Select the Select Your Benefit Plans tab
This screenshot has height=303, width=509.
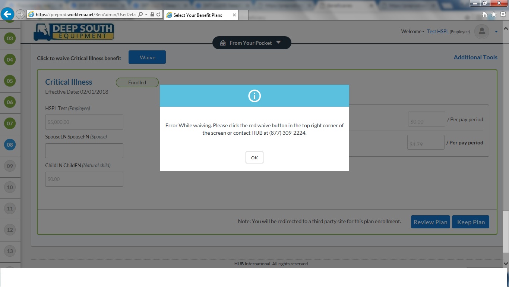pyautogui.click(x=197, y=15)
